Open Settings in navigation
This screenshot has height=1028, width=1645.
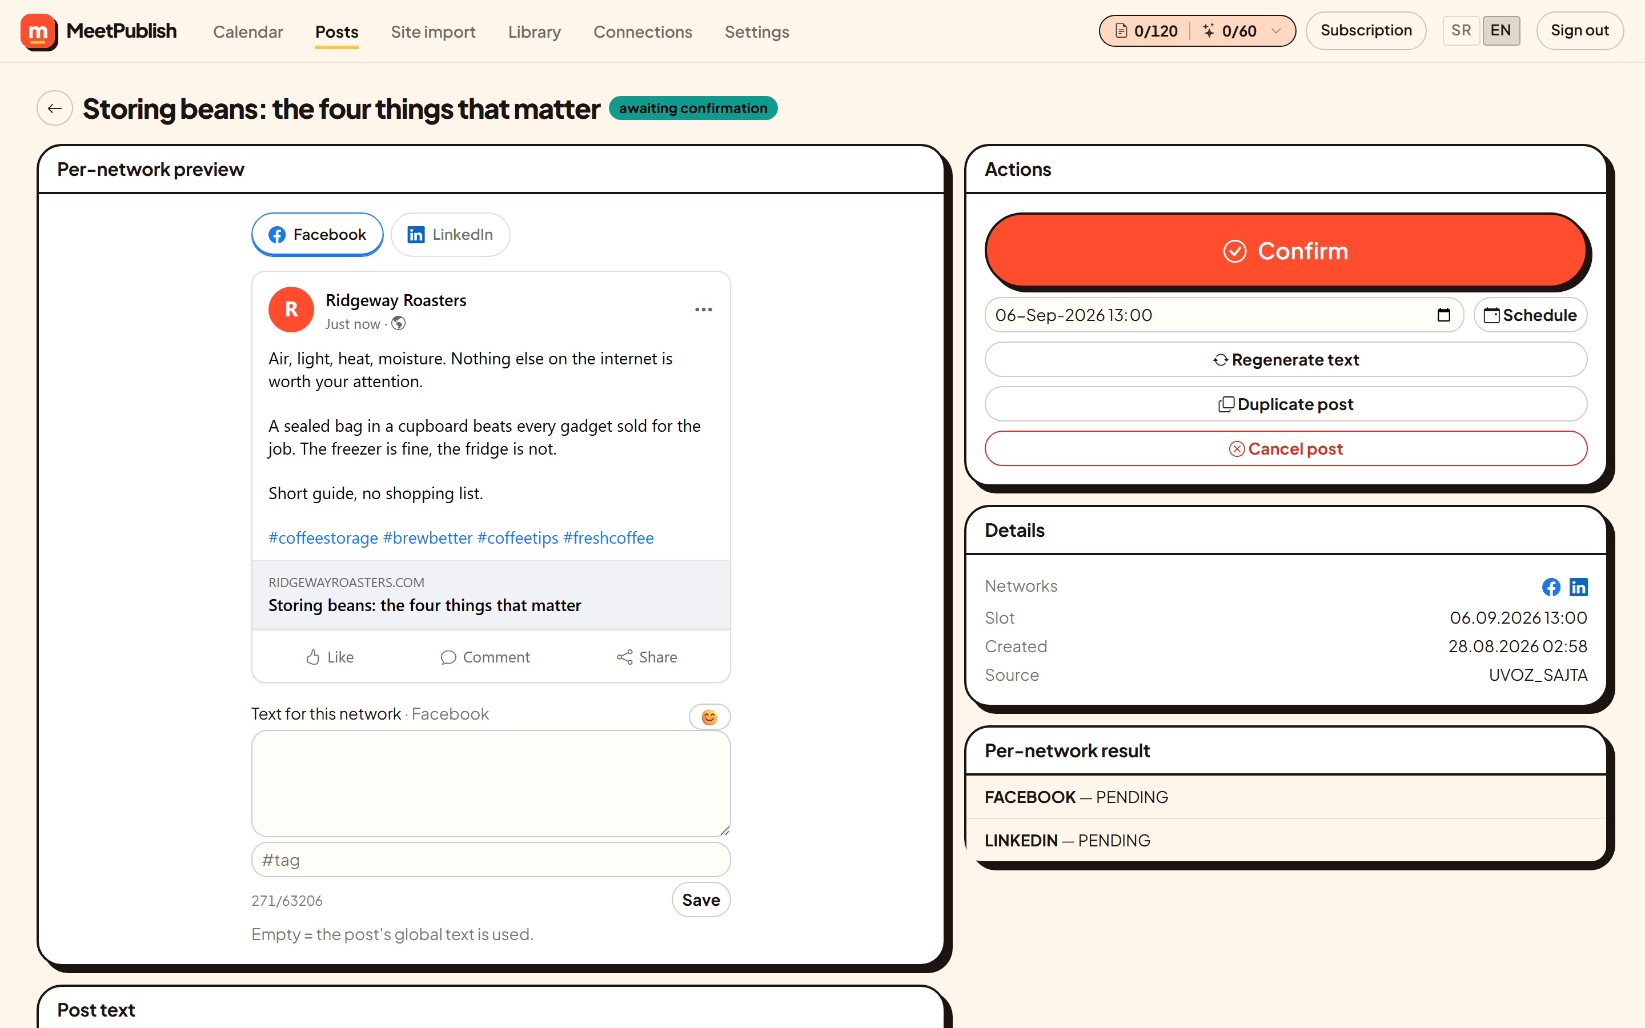point(757,31)
